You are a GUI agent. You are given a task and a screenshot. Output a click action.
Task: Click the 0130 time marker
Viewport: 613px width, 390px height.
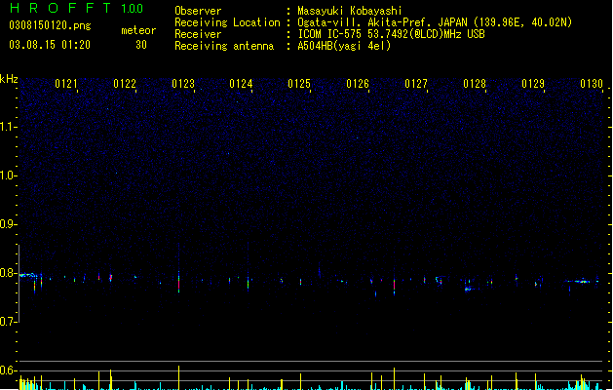(592, 84)
